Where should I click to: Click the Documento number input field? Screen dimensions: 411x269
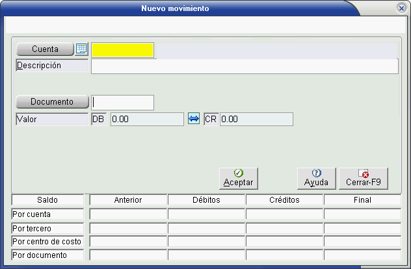(x=123, y=103)
